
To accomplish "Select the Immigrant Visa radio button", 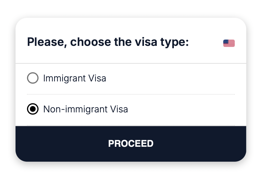I will tap(33, 78).
